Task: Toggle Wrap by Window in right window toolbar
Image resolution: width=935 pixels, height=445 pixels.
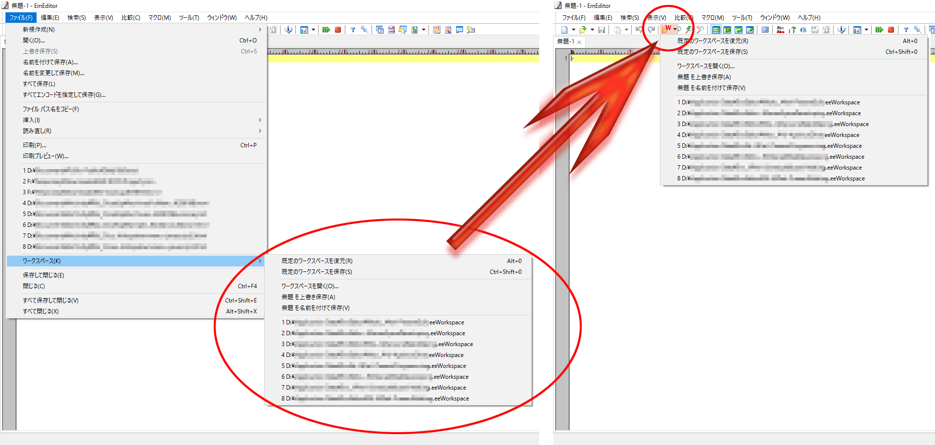Action: coord(739,30)
